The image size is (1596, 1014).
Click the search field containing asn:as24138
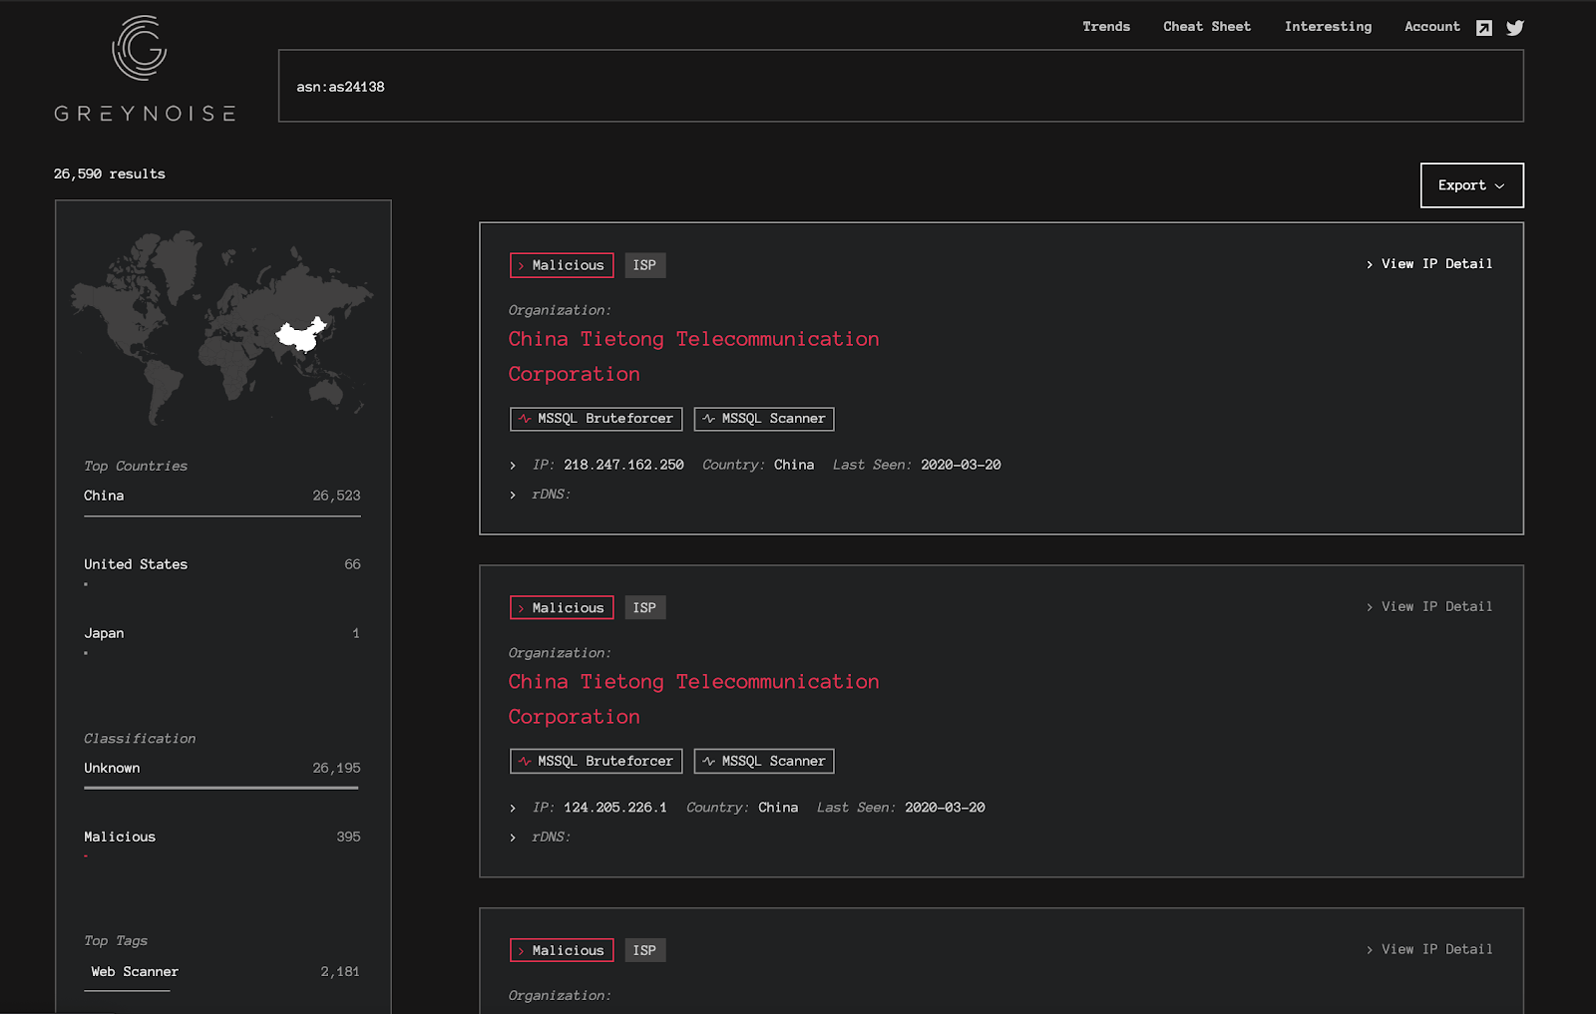pyautogui.click(x=901, y=87)
